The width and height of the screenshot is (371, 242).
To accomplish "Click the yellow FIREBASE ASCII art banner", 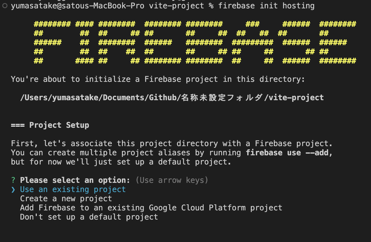I will [195, 43].
